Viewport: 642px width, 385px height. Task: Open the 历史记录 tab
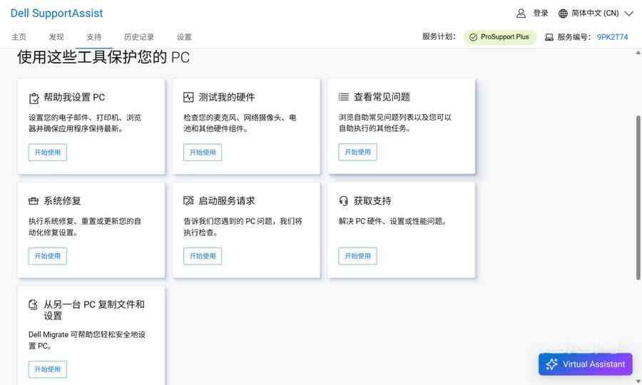click(139, 37)
